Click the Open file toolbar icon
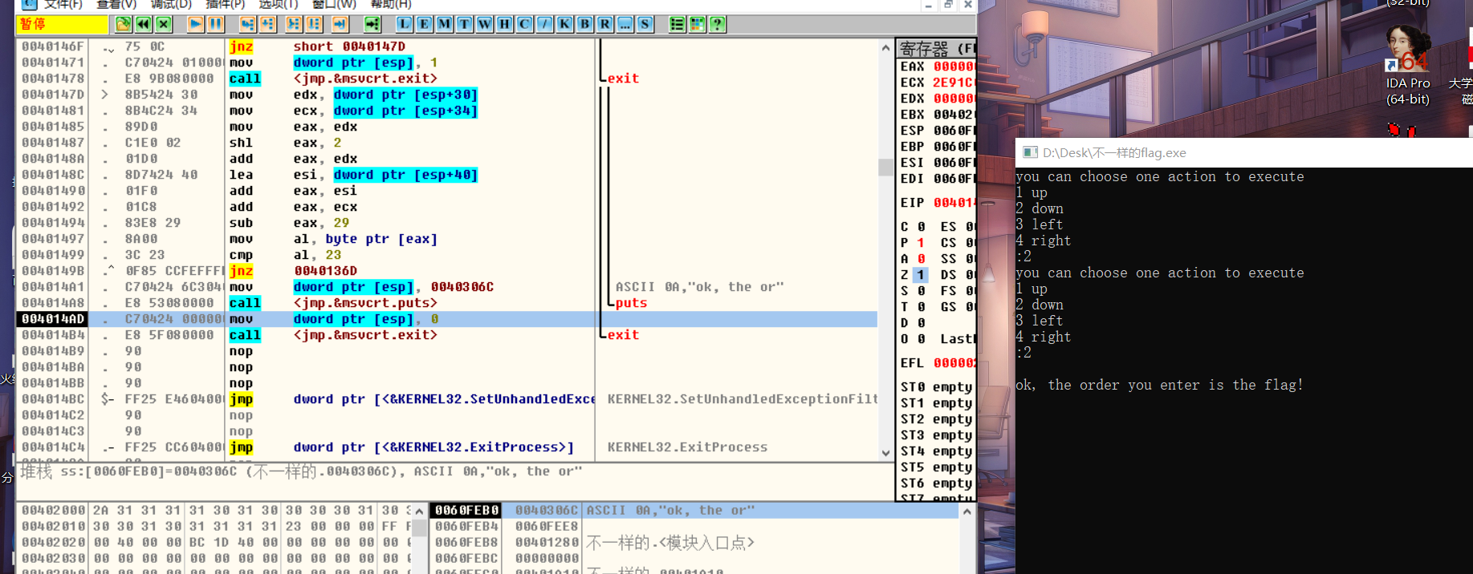Viewport: 1473px width, 574px height. point(124,24)
